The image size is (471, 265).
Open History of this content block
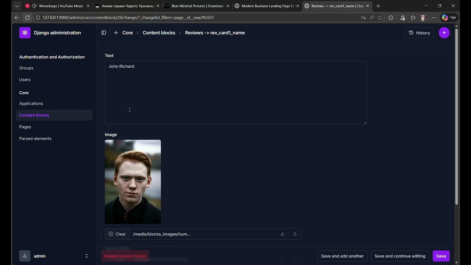419,33
